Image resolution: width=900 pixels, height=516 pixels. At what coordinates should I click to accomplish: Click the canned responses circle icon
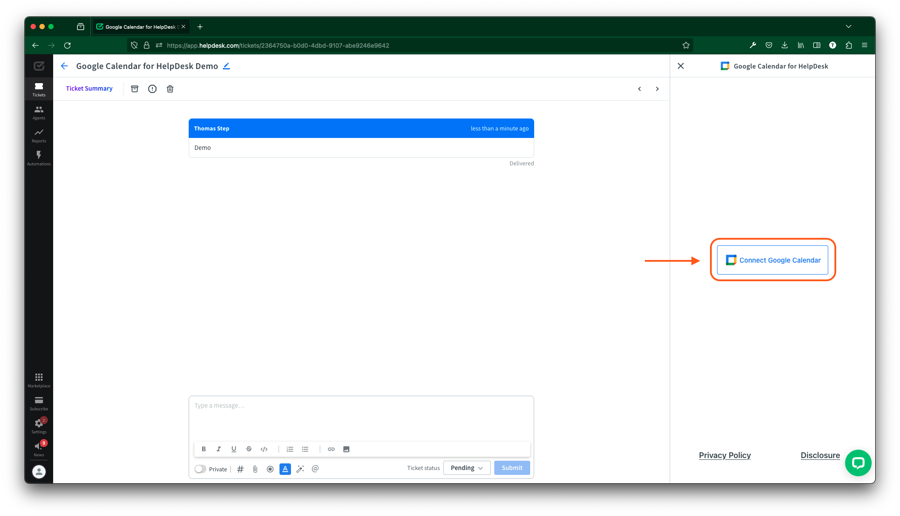pos(270,469)
